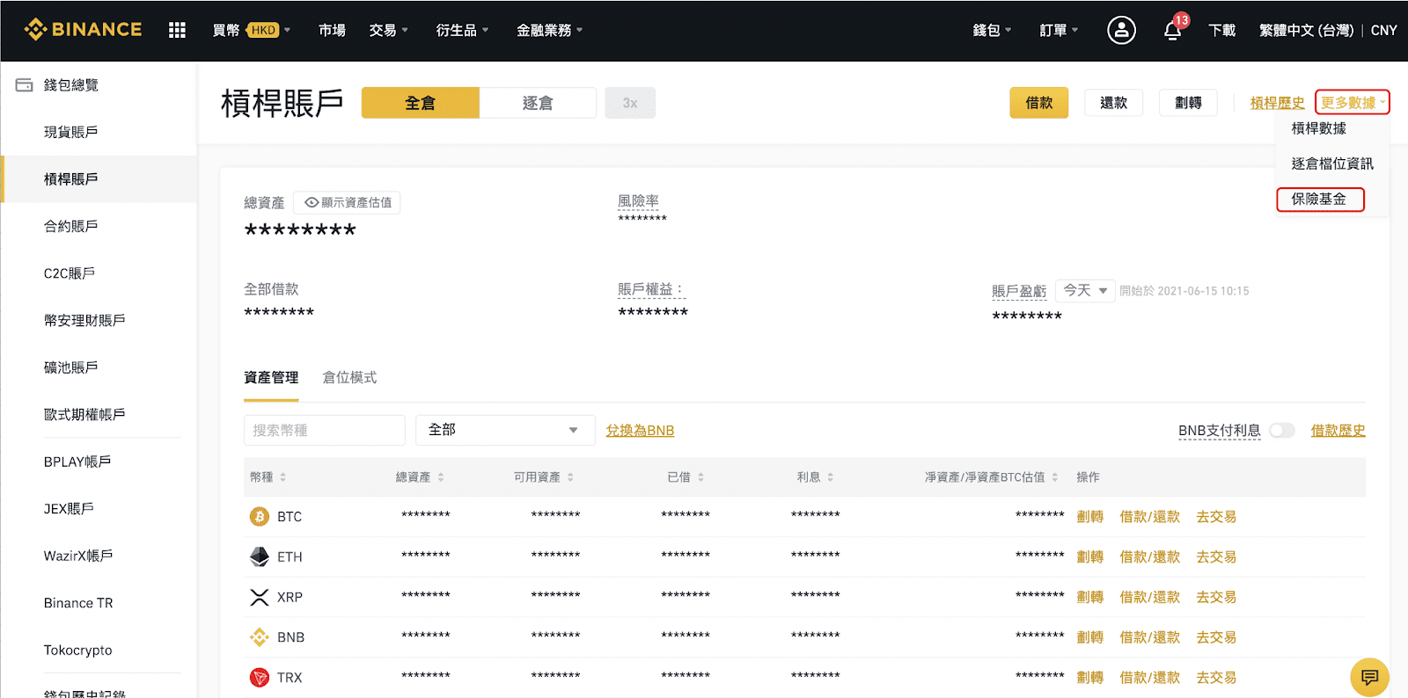1408x698 pixels.
Task: Select 逐倉檔位資訊 menu entry
Action: click(1332, 164)
